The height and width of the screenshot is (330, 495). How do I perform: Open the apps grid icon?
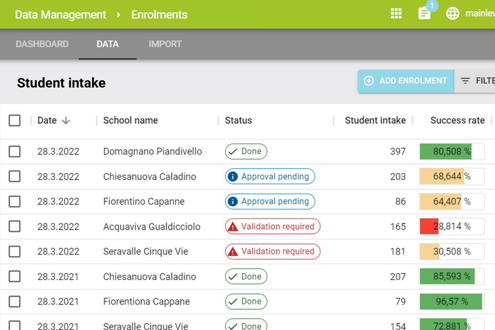(x=396, y=14)
